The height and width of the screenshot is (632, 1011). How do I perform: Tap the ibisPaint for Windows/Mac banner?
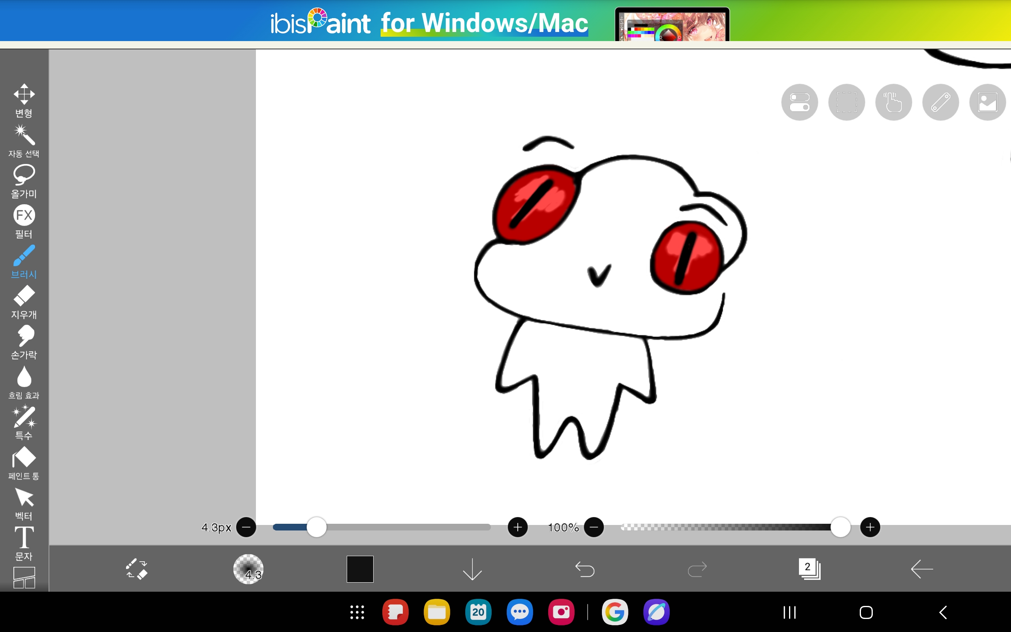tap(429, 23)
